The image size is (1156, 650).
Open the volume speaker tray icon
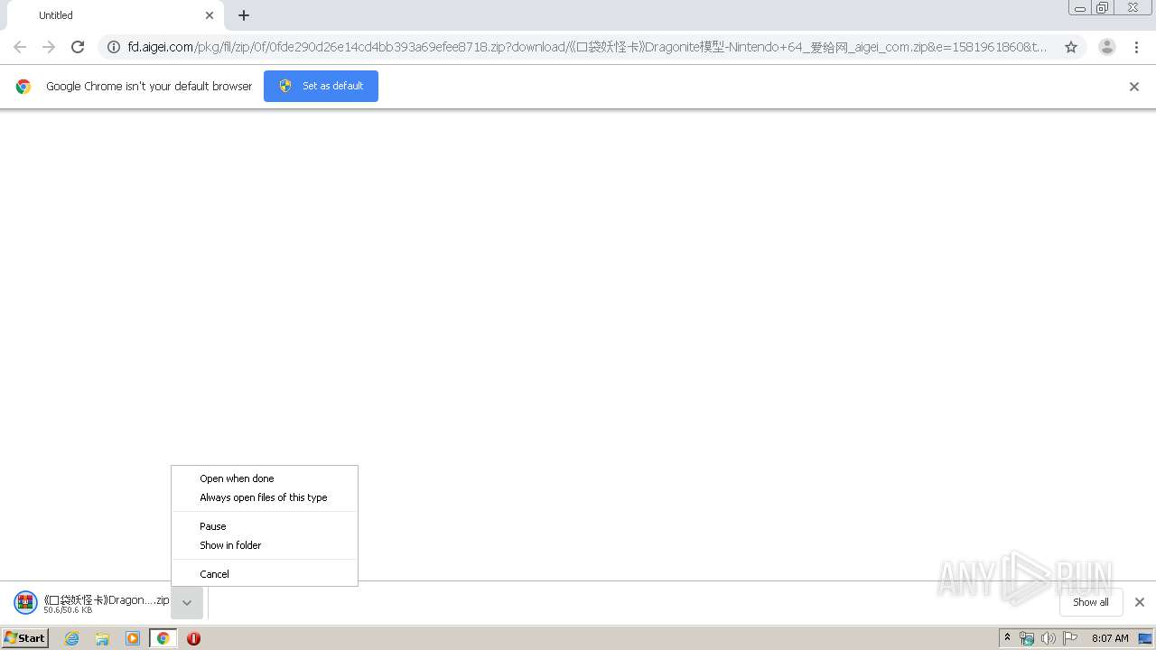(1049, 638)
